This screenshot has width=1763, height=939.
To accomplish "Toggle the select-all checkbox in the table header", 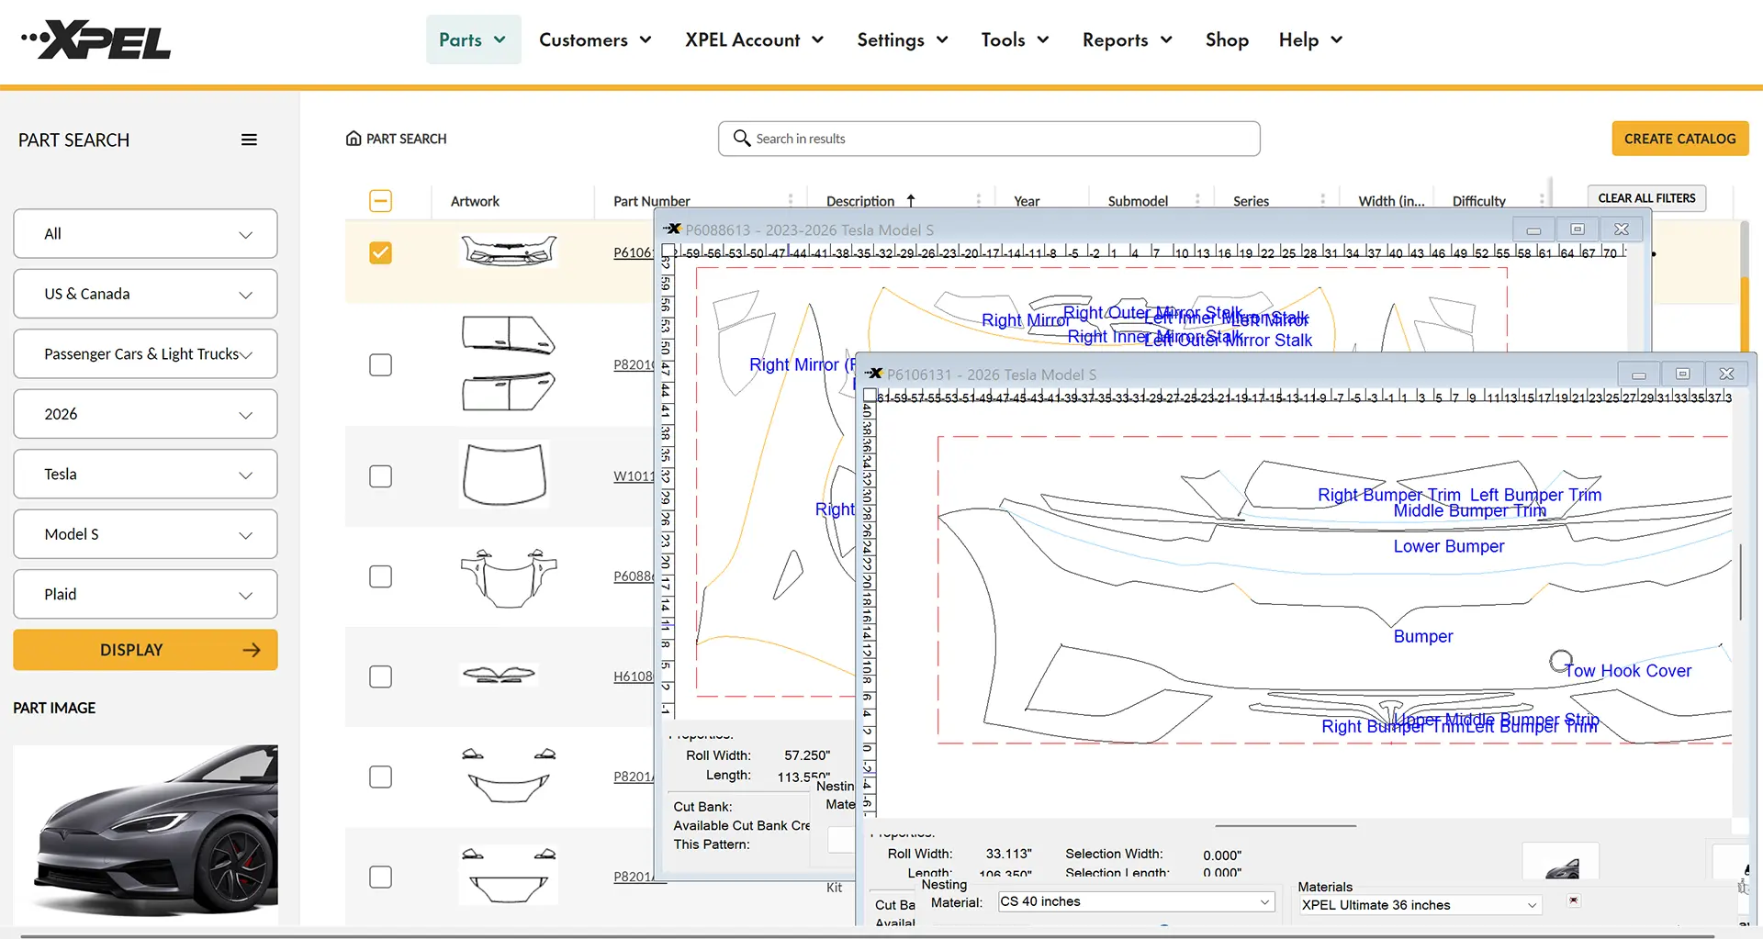I will pyautogui.click(x=380, y=200).
